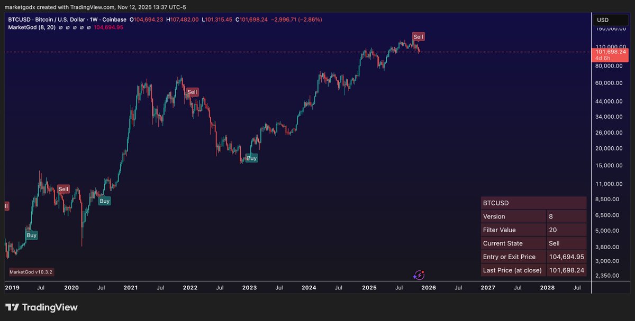The image size is (635, 321).
Task: Click the 2021 label on the time axis
Action: [x=131, y=288]
